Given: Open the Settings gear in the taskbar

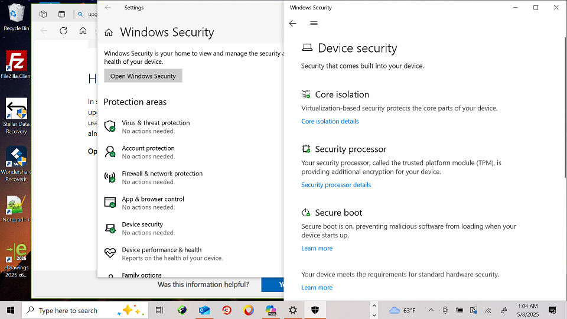Looking at the screenshot, I should pyautogui.click(x=293, y=310).
